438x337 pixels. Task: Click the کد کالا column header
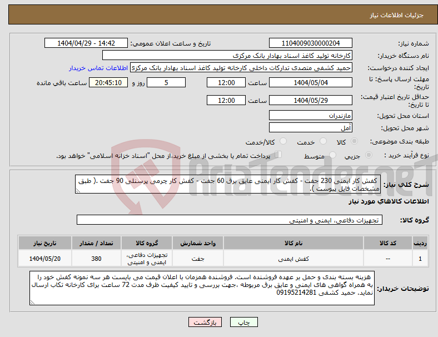click(x=388, y=243)
